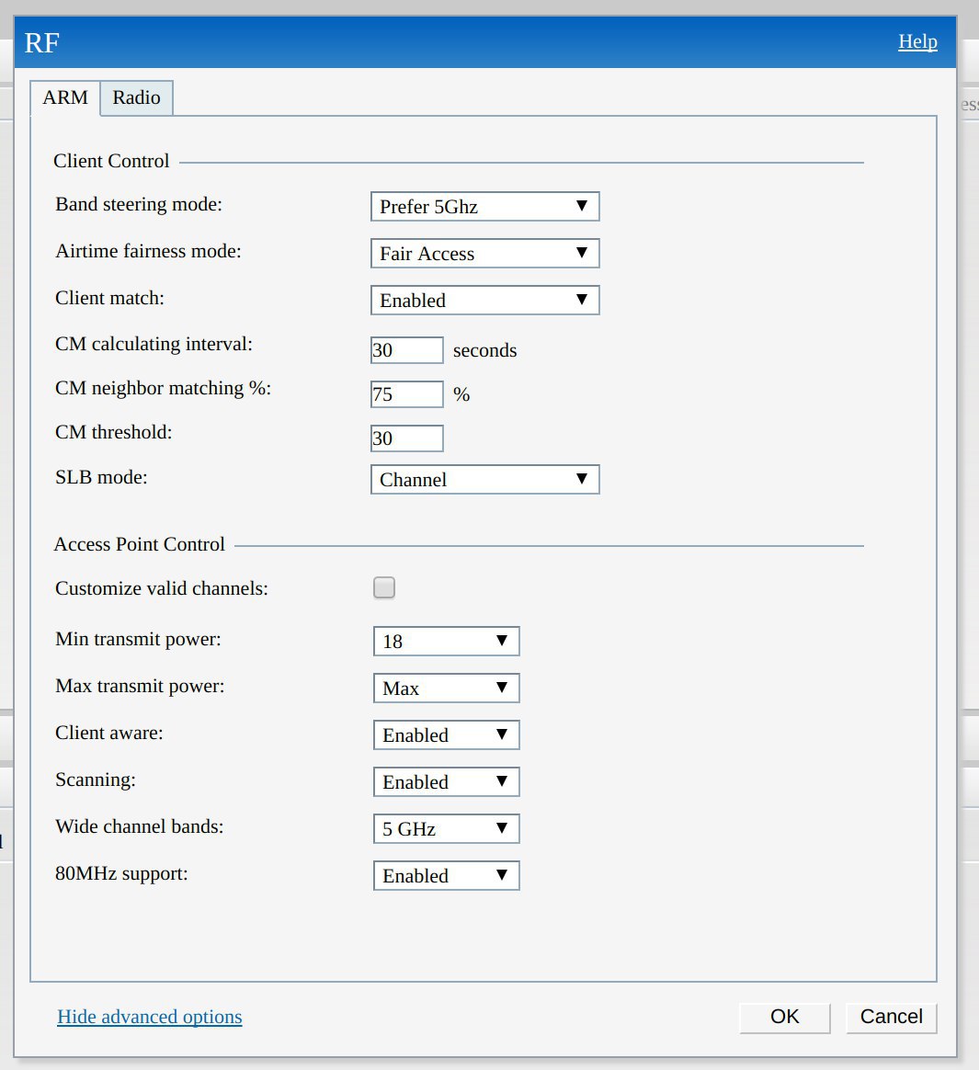Confirm settings with OK button
This screenshot has width=979, height=1070.
(x=784, y=1017)
